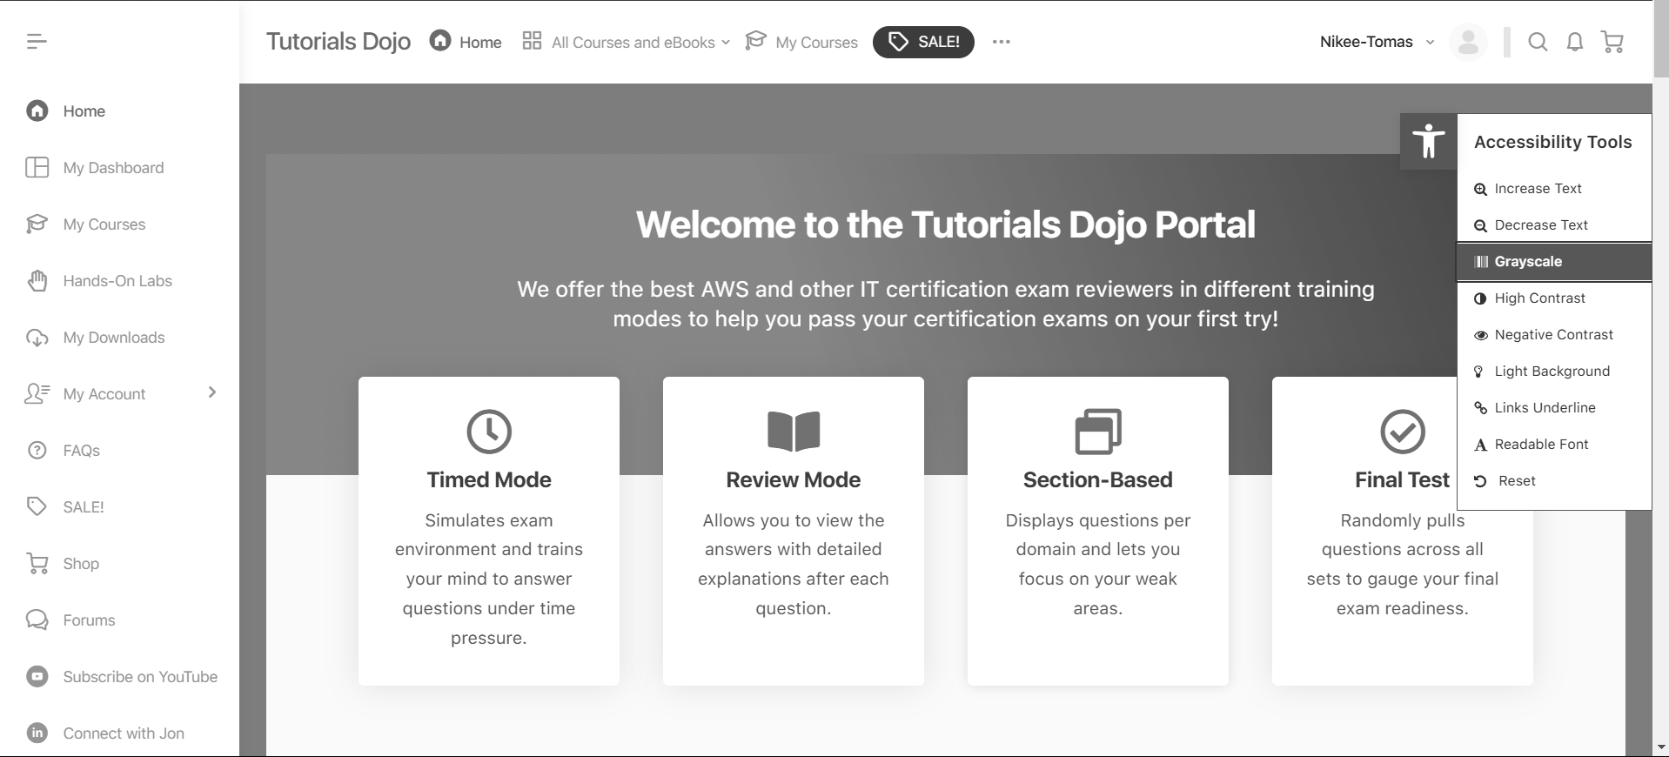Click the SALE! button in header
Image resolution: width=1669 pixels, height=757 pixels.
coord(923,42)
